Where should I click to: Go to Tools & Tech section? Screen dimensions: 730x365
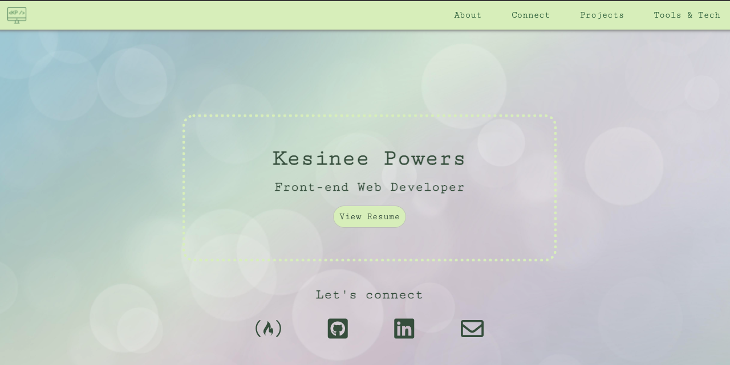point(687,15)
